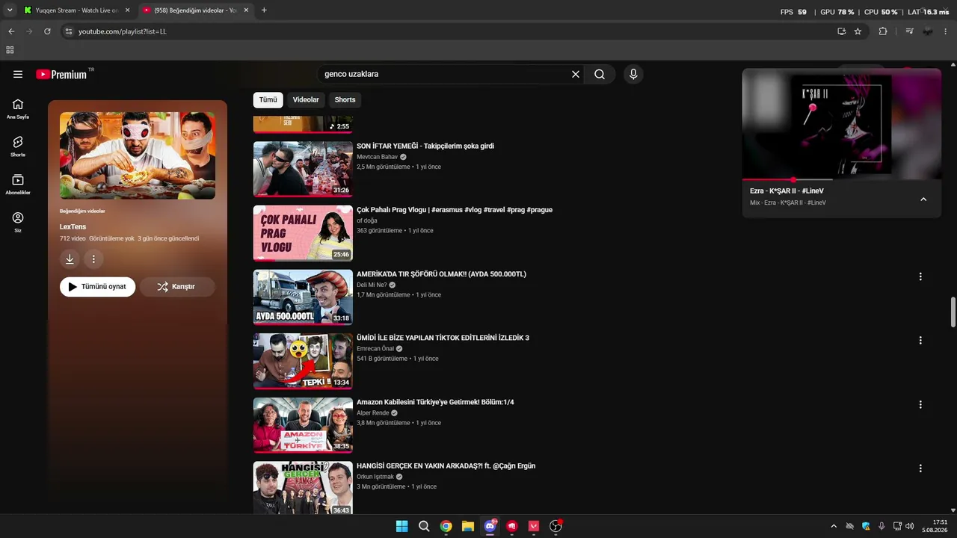Select the Videolar filter chip
Viewport: 957px width, 538px height.
(306, 99)
